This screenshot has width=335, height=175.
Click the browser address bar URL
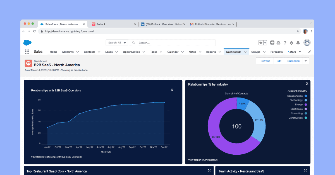click(x=69, y=31)
